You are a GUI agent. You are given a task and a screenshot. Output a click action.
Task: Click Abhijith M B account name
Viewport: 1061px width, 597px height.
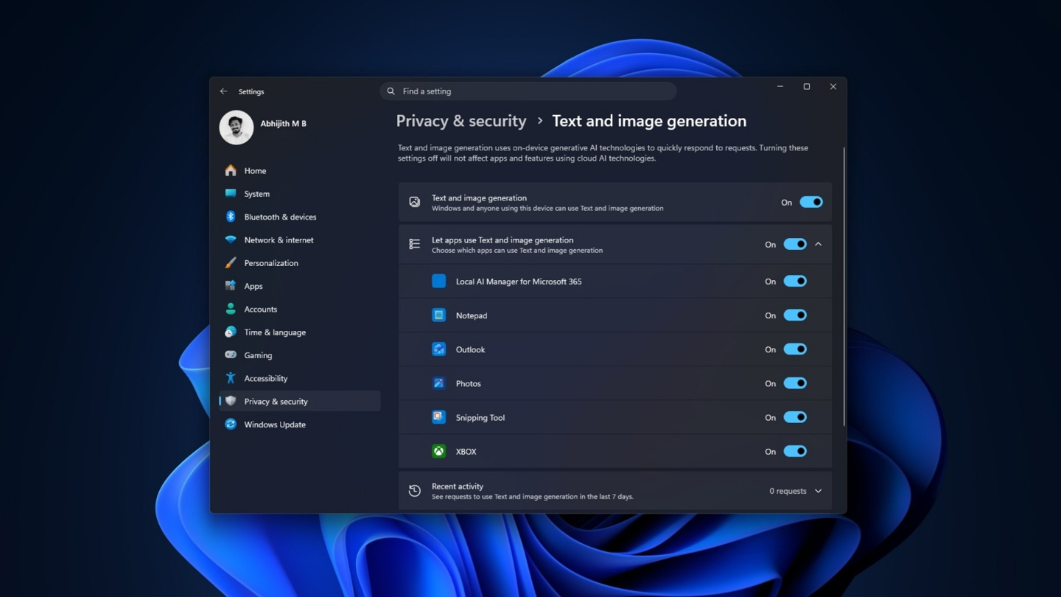tap(283, 124)
